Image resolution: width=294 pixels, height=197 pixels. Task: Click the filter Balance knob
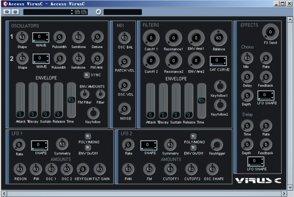(219, 38)
